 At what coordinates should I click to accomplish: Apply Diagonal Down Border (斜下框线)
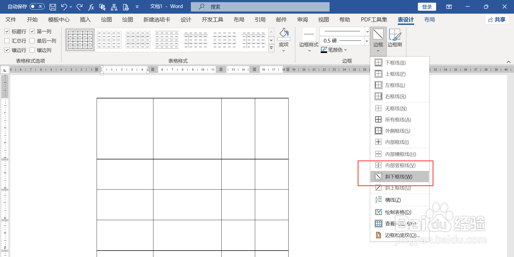(x=400, y=177)
